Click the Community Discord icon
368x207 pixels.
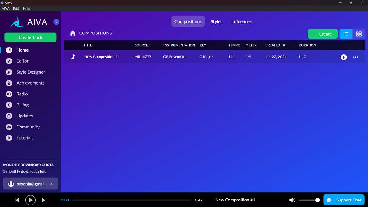(9, 127)
